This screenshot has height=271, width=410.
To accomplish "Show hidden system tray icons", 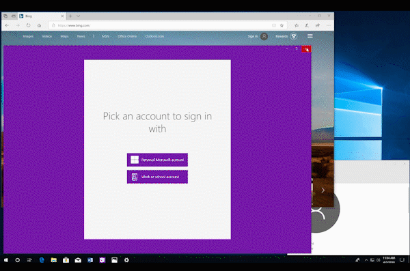I will (366, 260).
